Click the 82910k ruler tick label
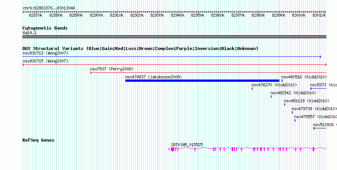The height and width of the screenshot is (170, 337). 117,15
